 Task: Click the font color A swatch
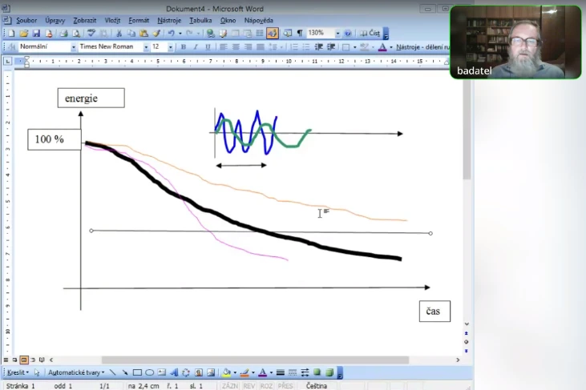(x=262, y=372)
